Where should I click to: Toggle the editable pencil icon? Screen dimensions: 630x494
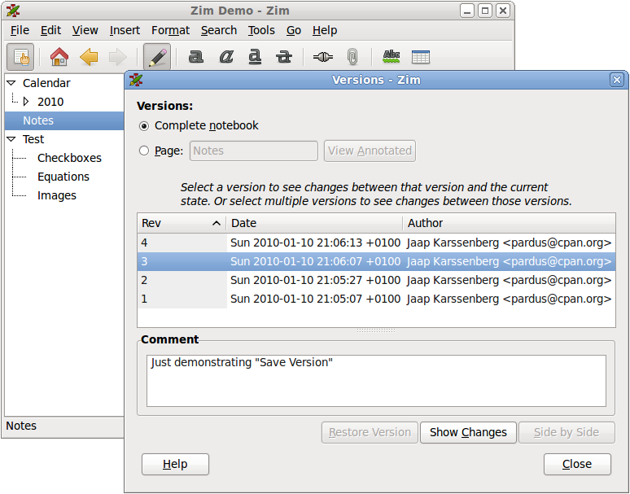157,57
